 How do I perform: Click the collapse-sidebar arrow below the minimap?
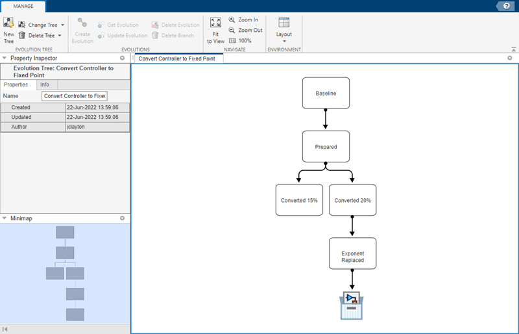pos(5,329)
